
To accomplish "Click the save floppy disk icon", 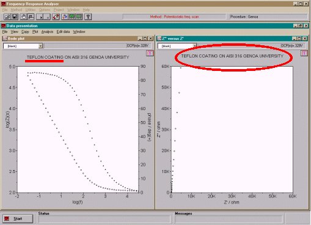I will [x=15, y=17].
